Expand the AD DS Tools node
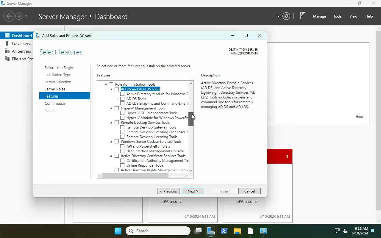The height and width of the screenshot is (238, 381). (x=117, y=99)
